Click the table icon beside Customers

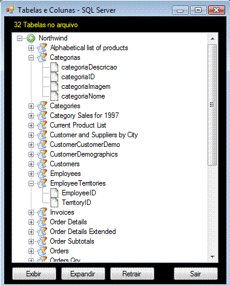coord(42,164)
